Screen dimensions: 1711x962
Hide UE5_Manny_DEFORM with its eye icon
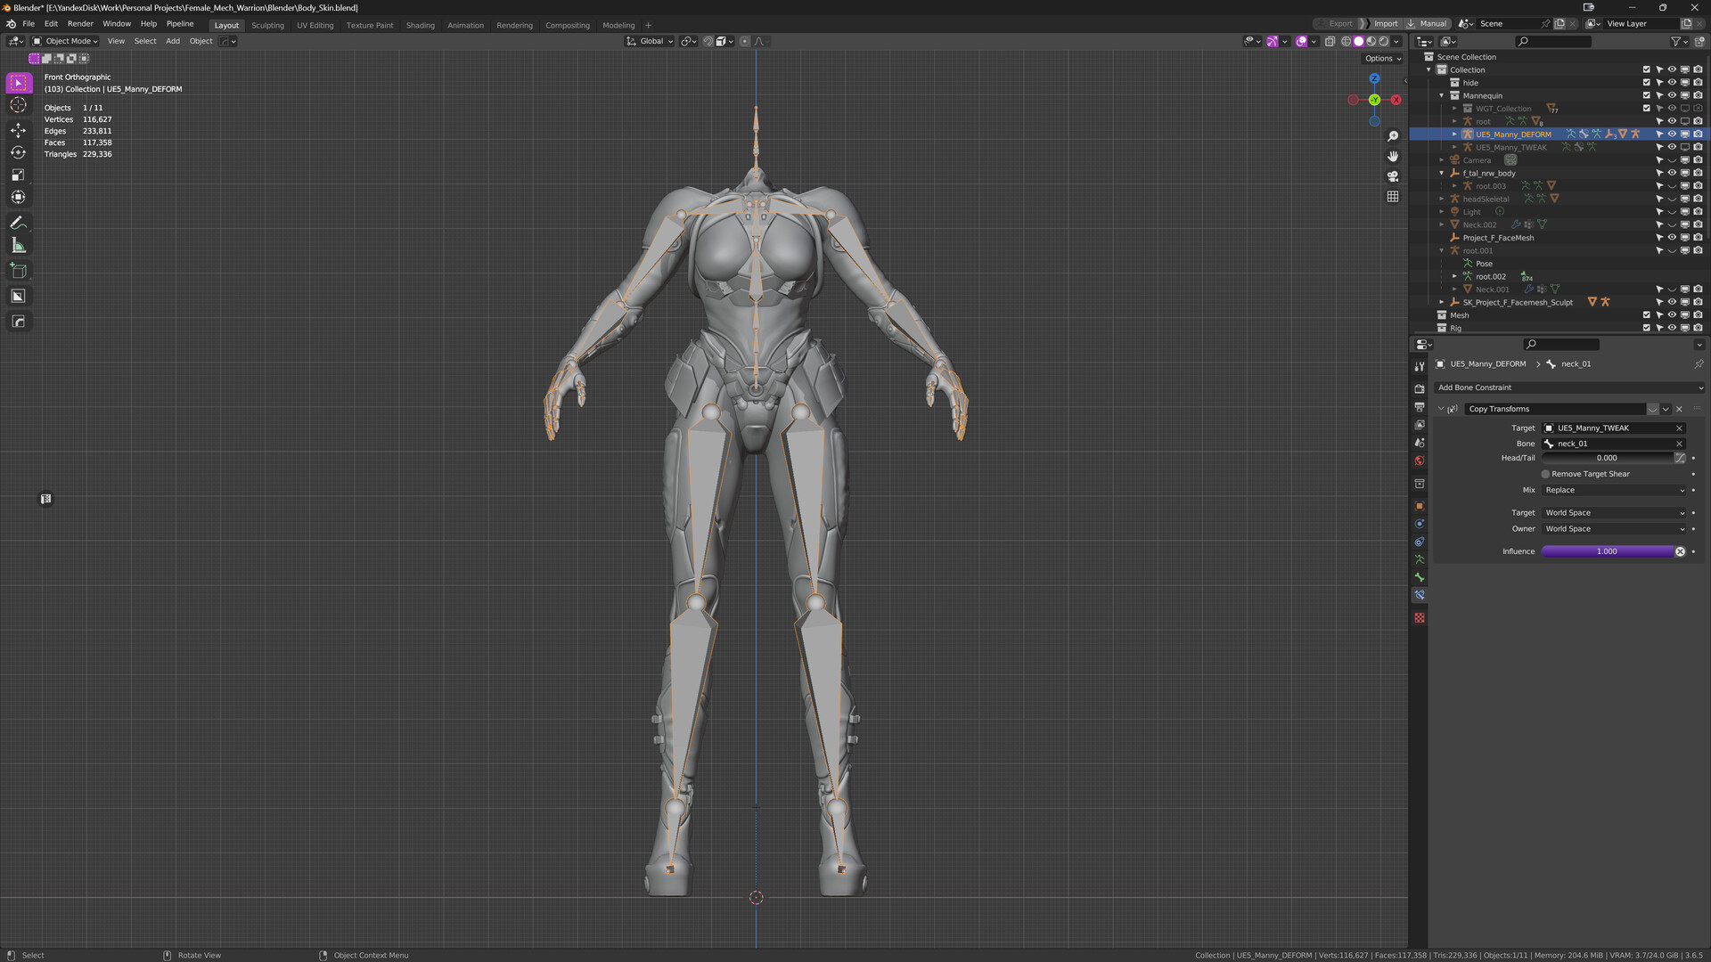click(x=1672, y=135)
